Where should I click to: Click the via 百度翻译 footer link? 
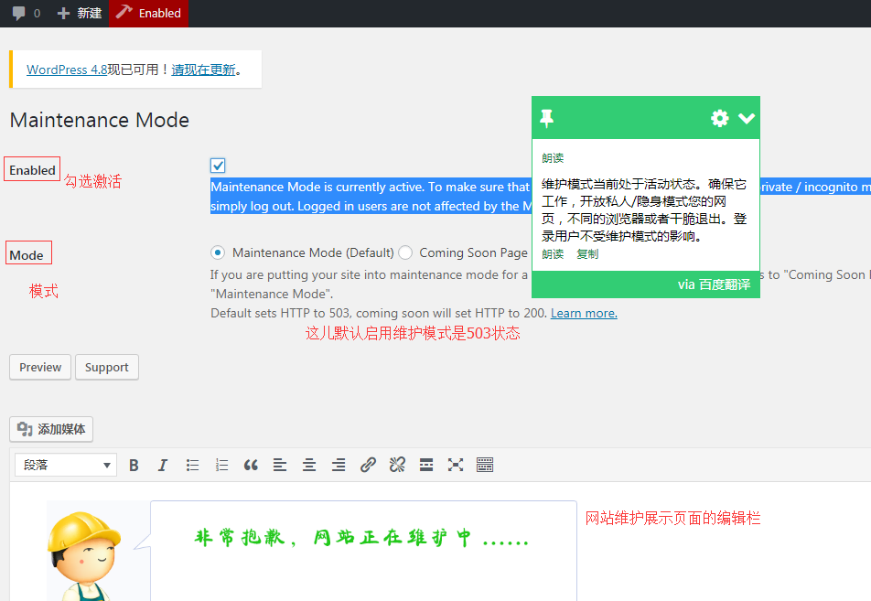[714, 284]
